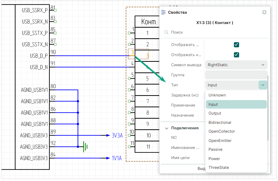Click the maximize square icon in Properties panel
Image resolution: width=278 pixels, height=181 pixels.
tap(264, 12)
